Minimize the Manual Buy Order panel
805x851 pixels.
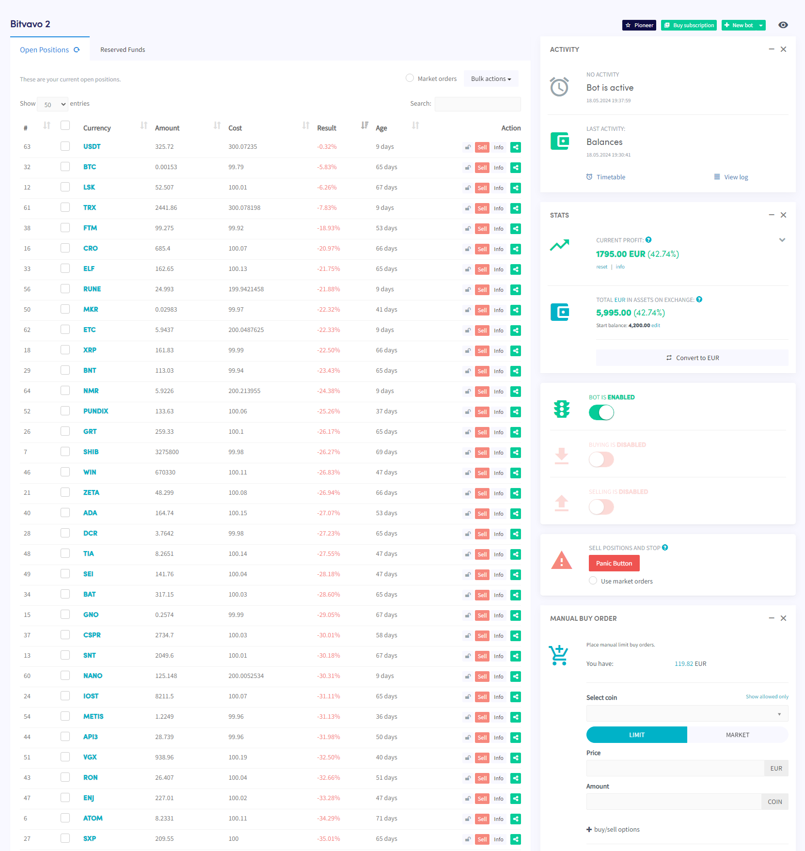(772, 618)
